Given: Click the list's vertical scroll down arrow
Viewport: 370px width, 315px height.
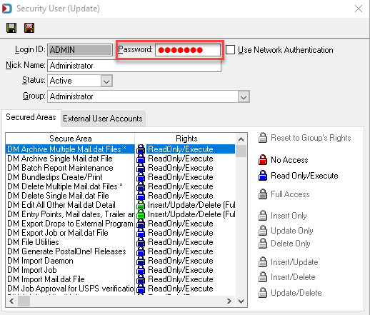Looking at the screenshot, I should (241, 301).
